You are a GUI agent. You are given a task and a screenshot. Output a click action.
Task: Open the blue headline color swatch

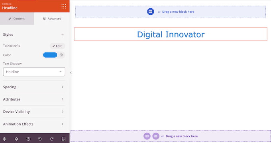(50, 55)
